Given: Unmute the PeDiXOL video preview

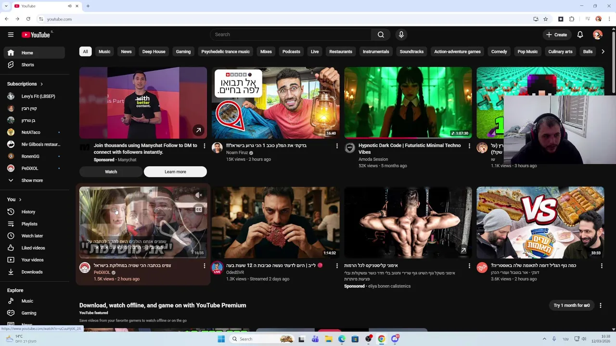Looking at the screenshot, I should click(199, 195).
